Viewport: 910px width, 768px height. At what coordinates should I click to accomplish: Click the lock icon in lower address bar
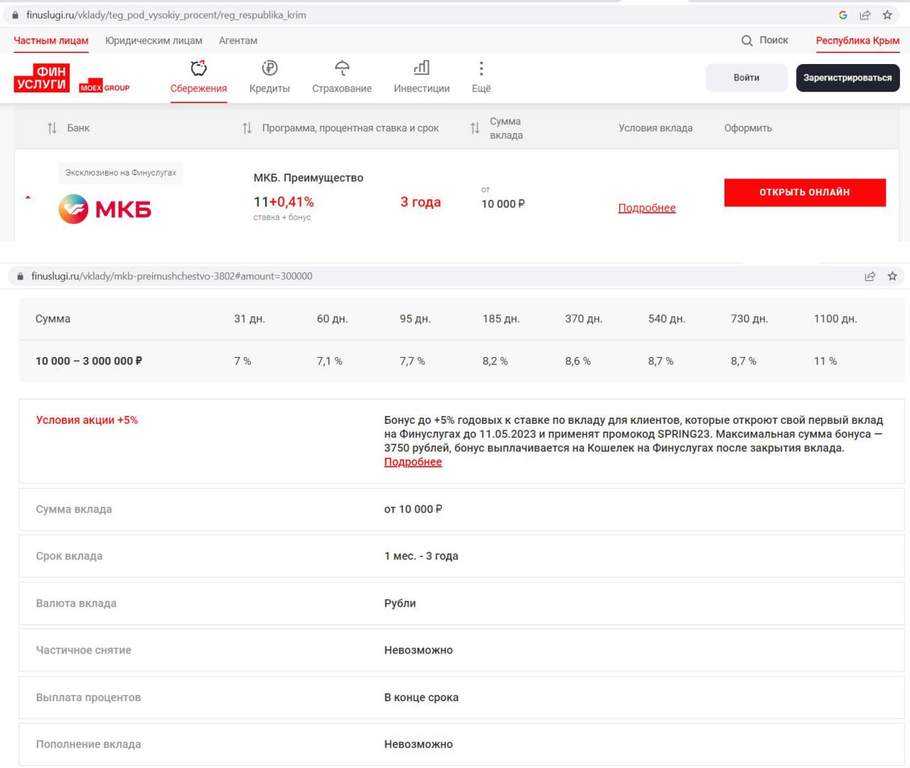coord(21,276)
